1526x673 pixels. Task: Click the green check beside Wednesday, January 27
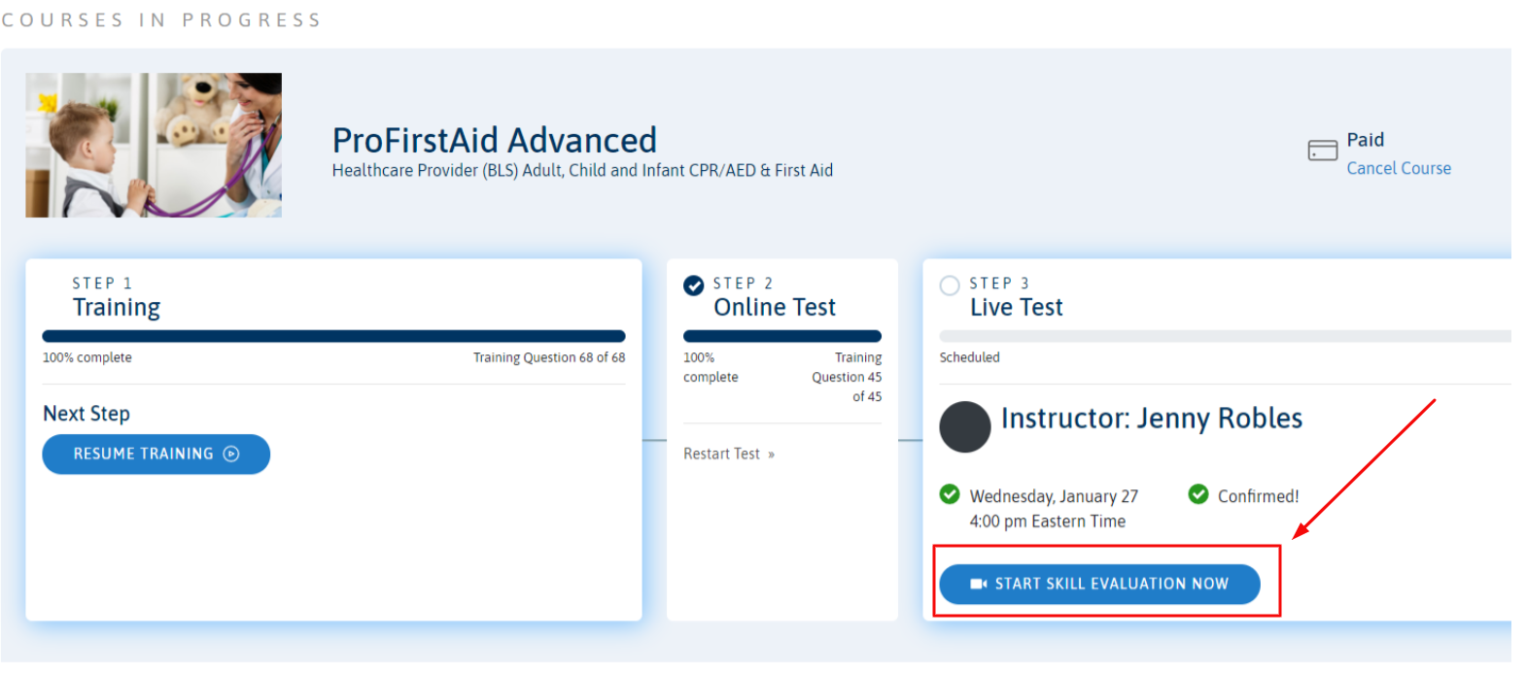(950, 494)
